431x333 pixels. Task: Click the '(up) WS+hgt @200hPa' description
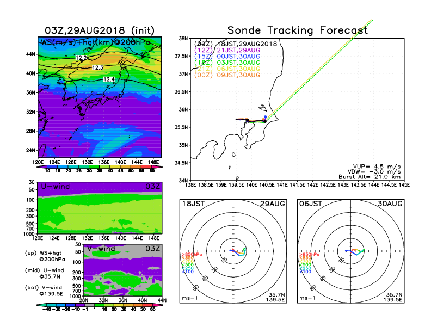click(x=45, y=256)
